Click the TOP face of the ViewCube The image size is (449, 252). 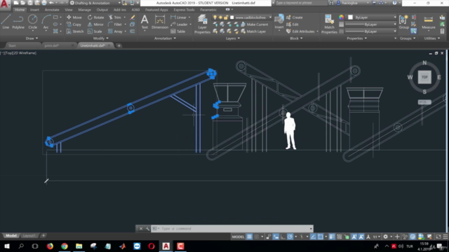[424, 77]
